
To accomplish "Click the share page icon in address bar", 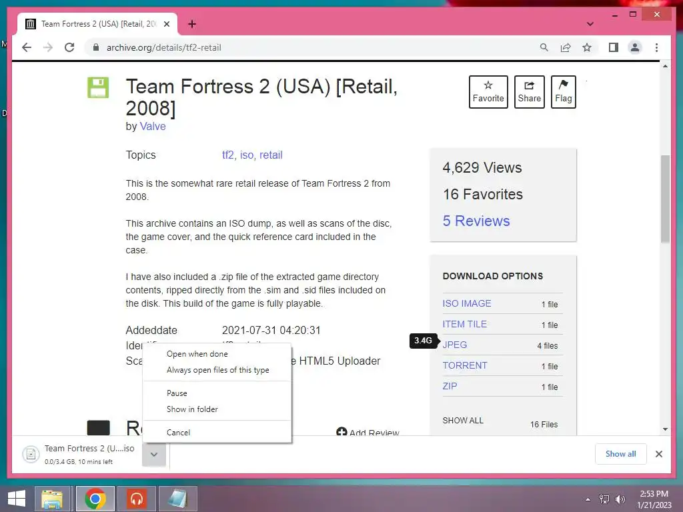I will [x=566, y=47].
